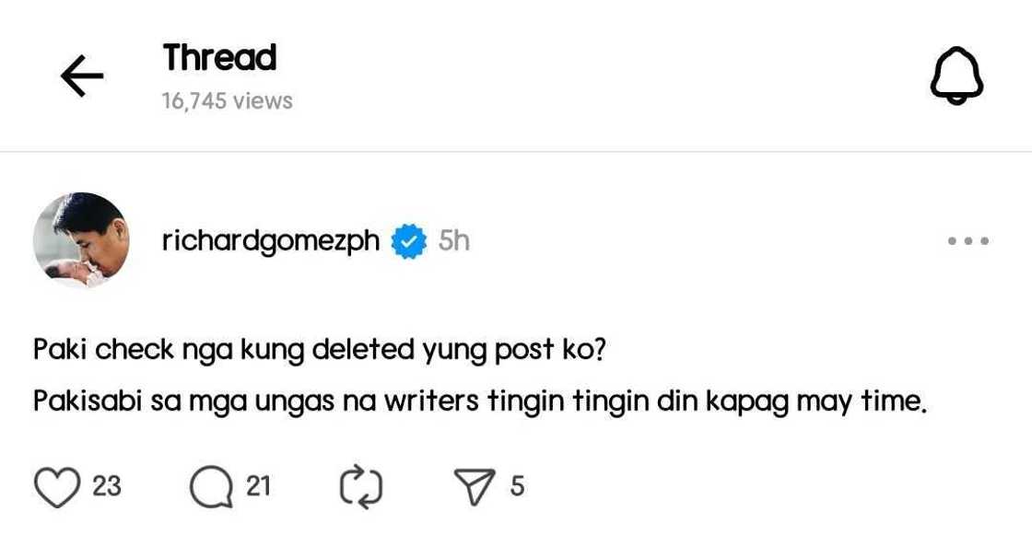Screen dimensions: 1032x546
Task: Open notifications via the bell icon
Action: tap(956, 75)
